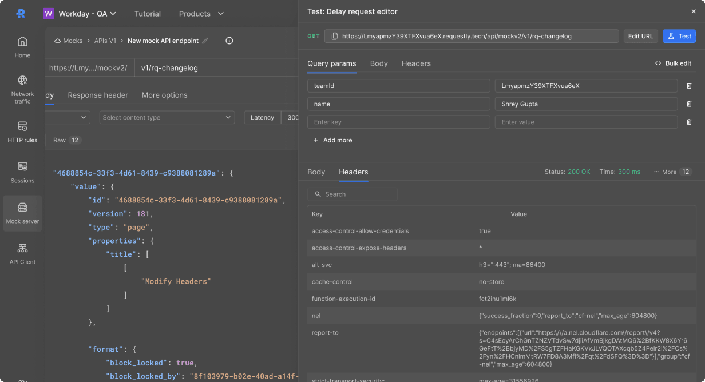Screen dimensions: 705x382
Task: Click the alt-svc header key
Action: 322,265
